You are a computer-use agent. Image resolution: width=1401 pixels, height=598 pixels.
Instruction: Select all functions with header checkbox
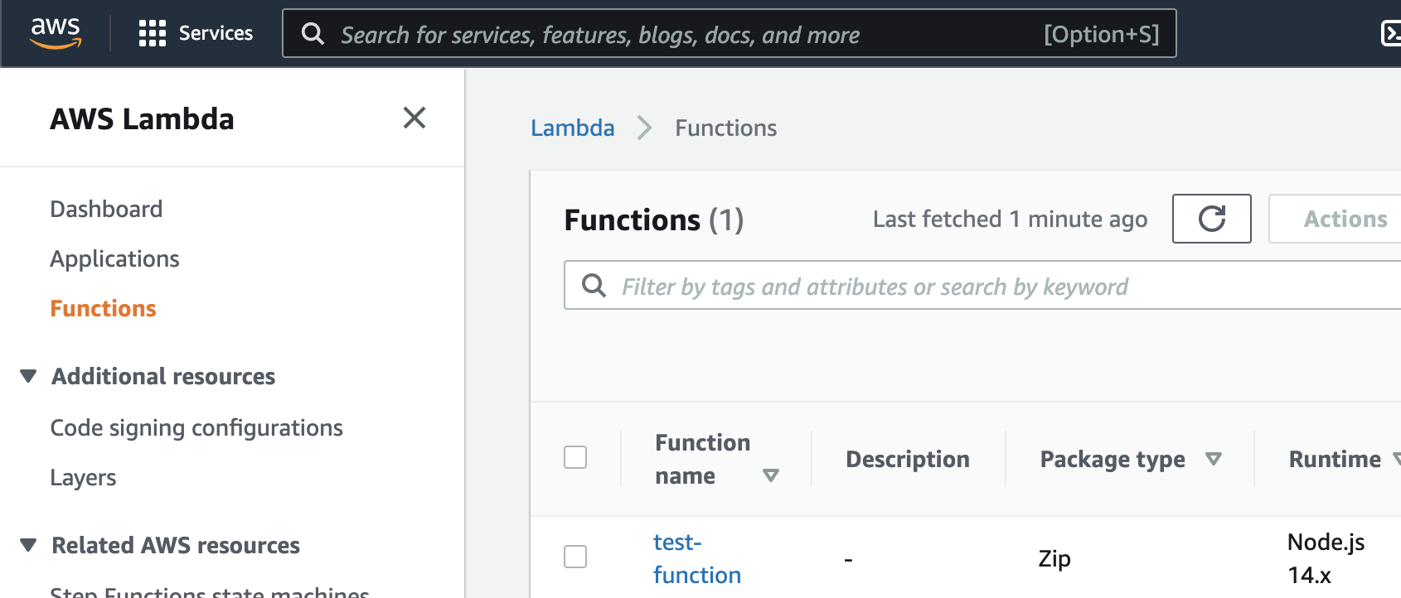point(575,457)
